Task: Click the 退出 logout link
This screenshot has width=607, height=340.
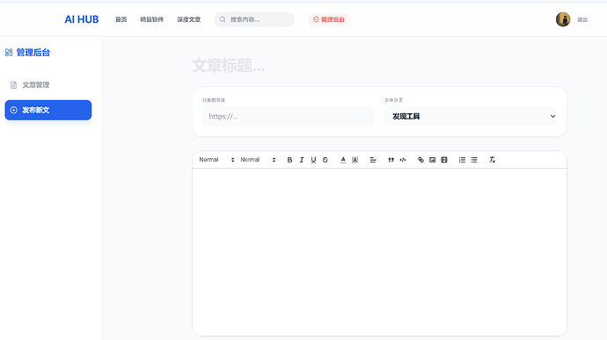Action: click(x=582, y=19)
